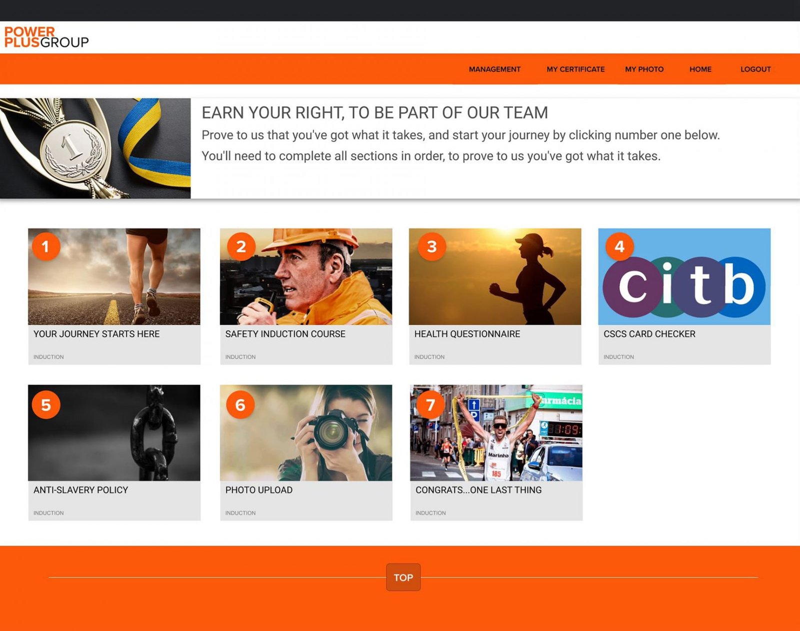Open Safety Induction Course title
Screen dimensions: 800x631
(x=285, y=334)
